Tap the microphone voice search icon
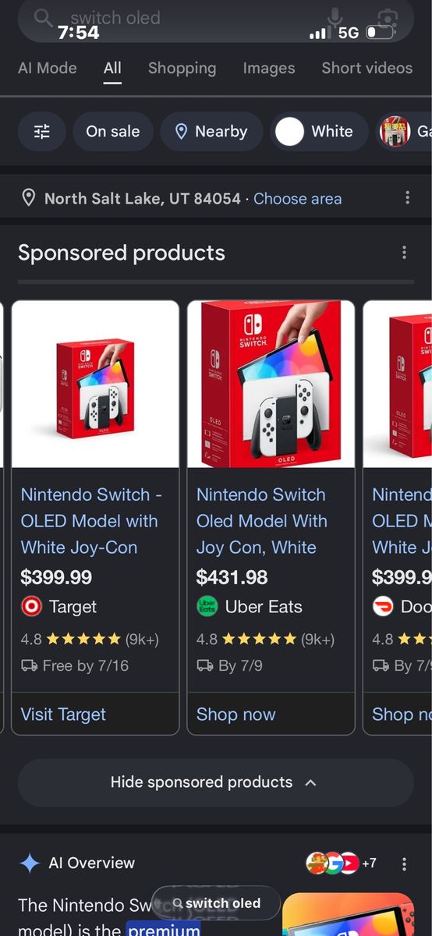This screenshot has height=936, width=432. click(x=335, y=18)
